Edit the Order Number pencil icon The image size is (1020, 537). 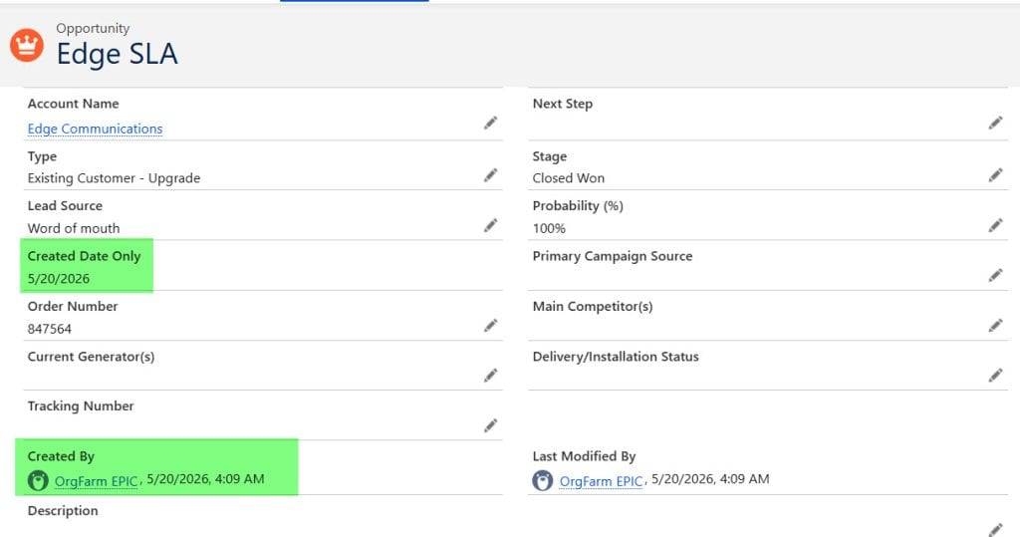point(490,326)
